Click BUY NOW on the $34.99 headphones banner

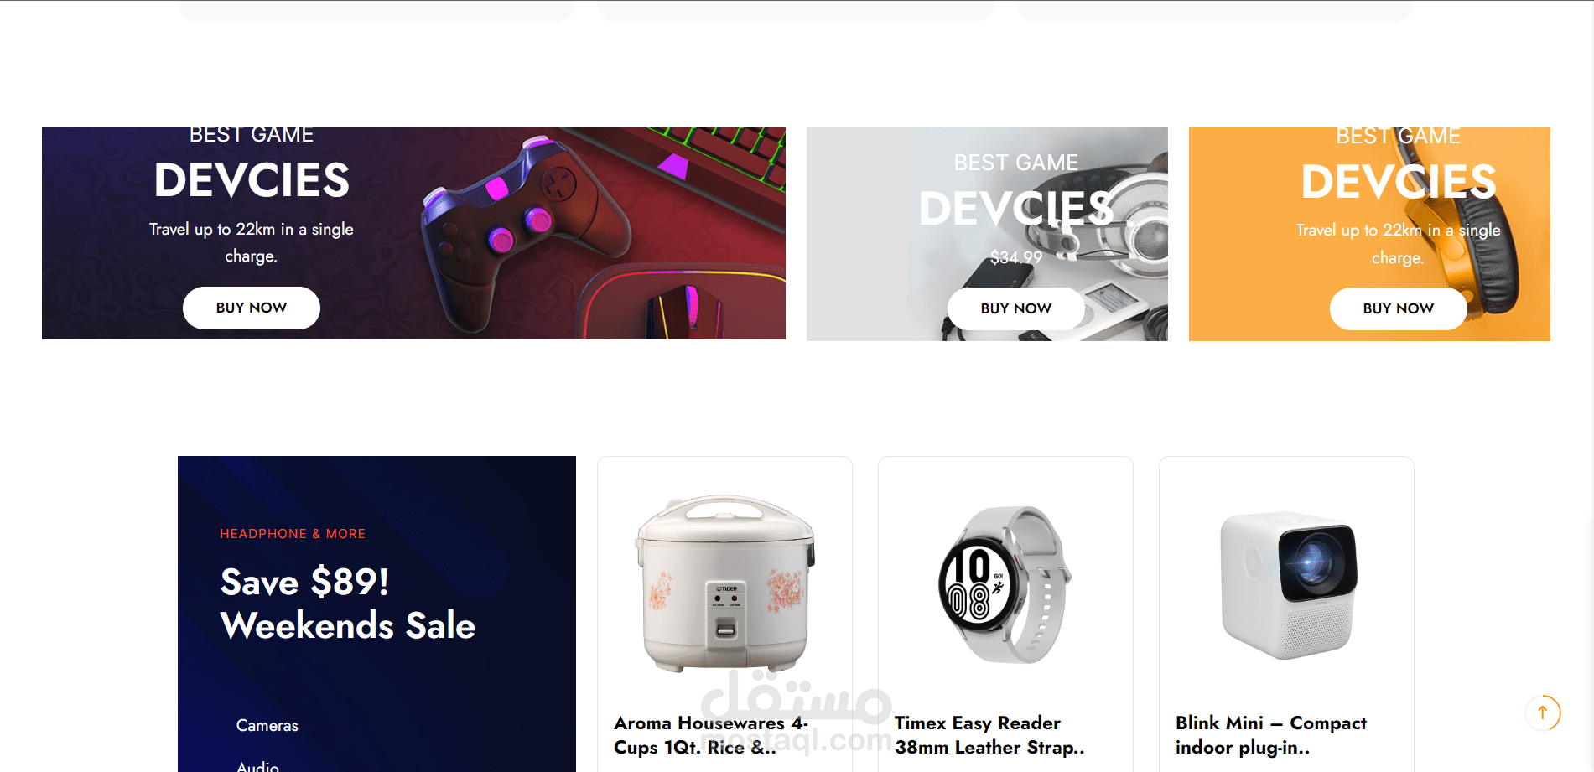click(x=1015, y=308)
